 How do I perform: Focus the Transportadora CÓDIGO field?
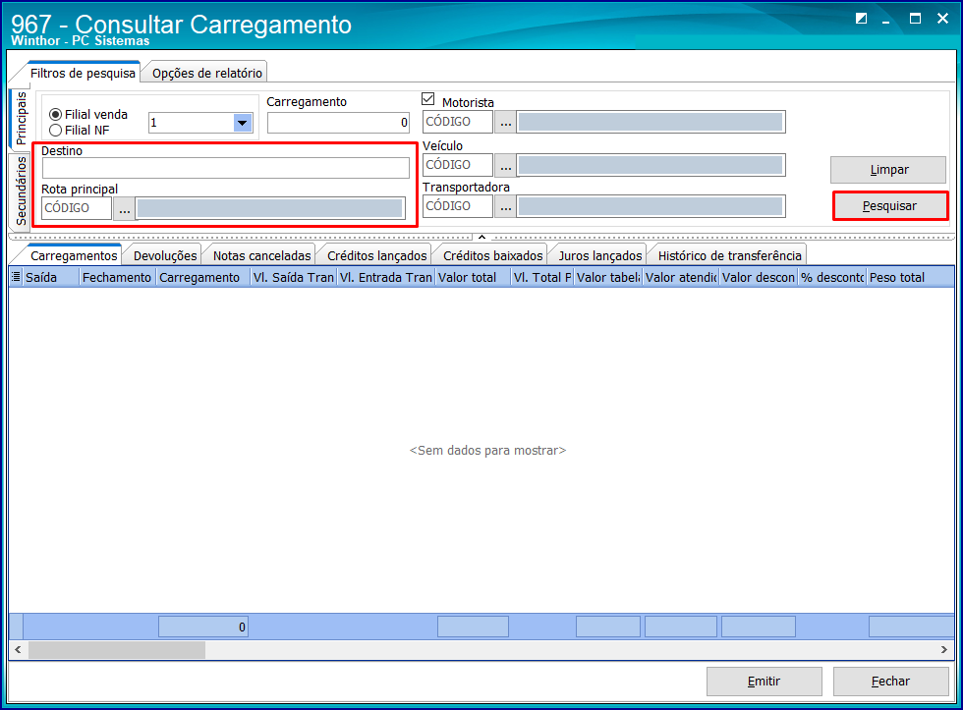pyautogui.click(x=458, y=207)
